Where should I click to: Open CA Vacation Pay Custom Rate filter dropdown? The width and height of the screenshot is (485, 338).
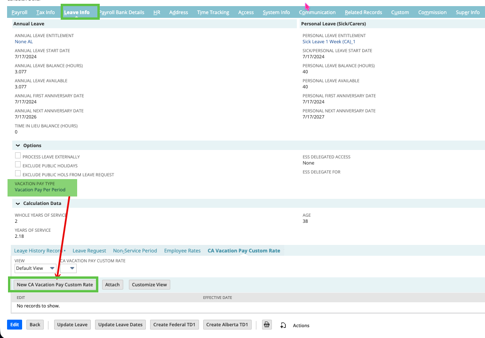pyautogui.click(x=68, y=268)
